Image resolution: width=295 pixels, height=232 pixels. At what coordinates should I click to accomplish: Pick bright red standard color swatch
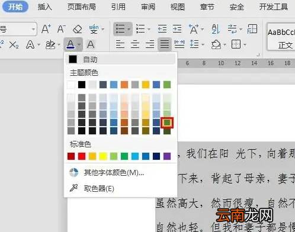pyautogui.click(x=82, y=156)
